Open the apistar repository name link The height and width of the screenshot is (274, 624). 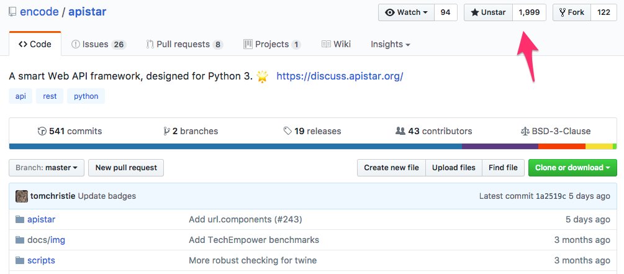(x=87, y=12)
